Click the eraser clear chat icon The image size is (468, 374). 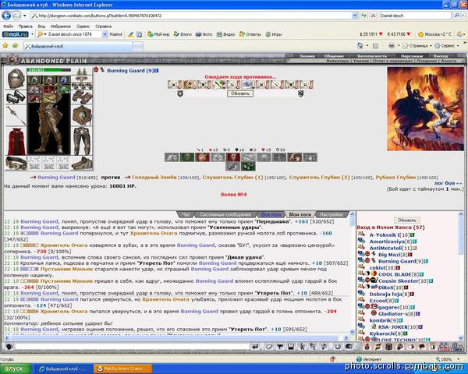pos(269,346)
